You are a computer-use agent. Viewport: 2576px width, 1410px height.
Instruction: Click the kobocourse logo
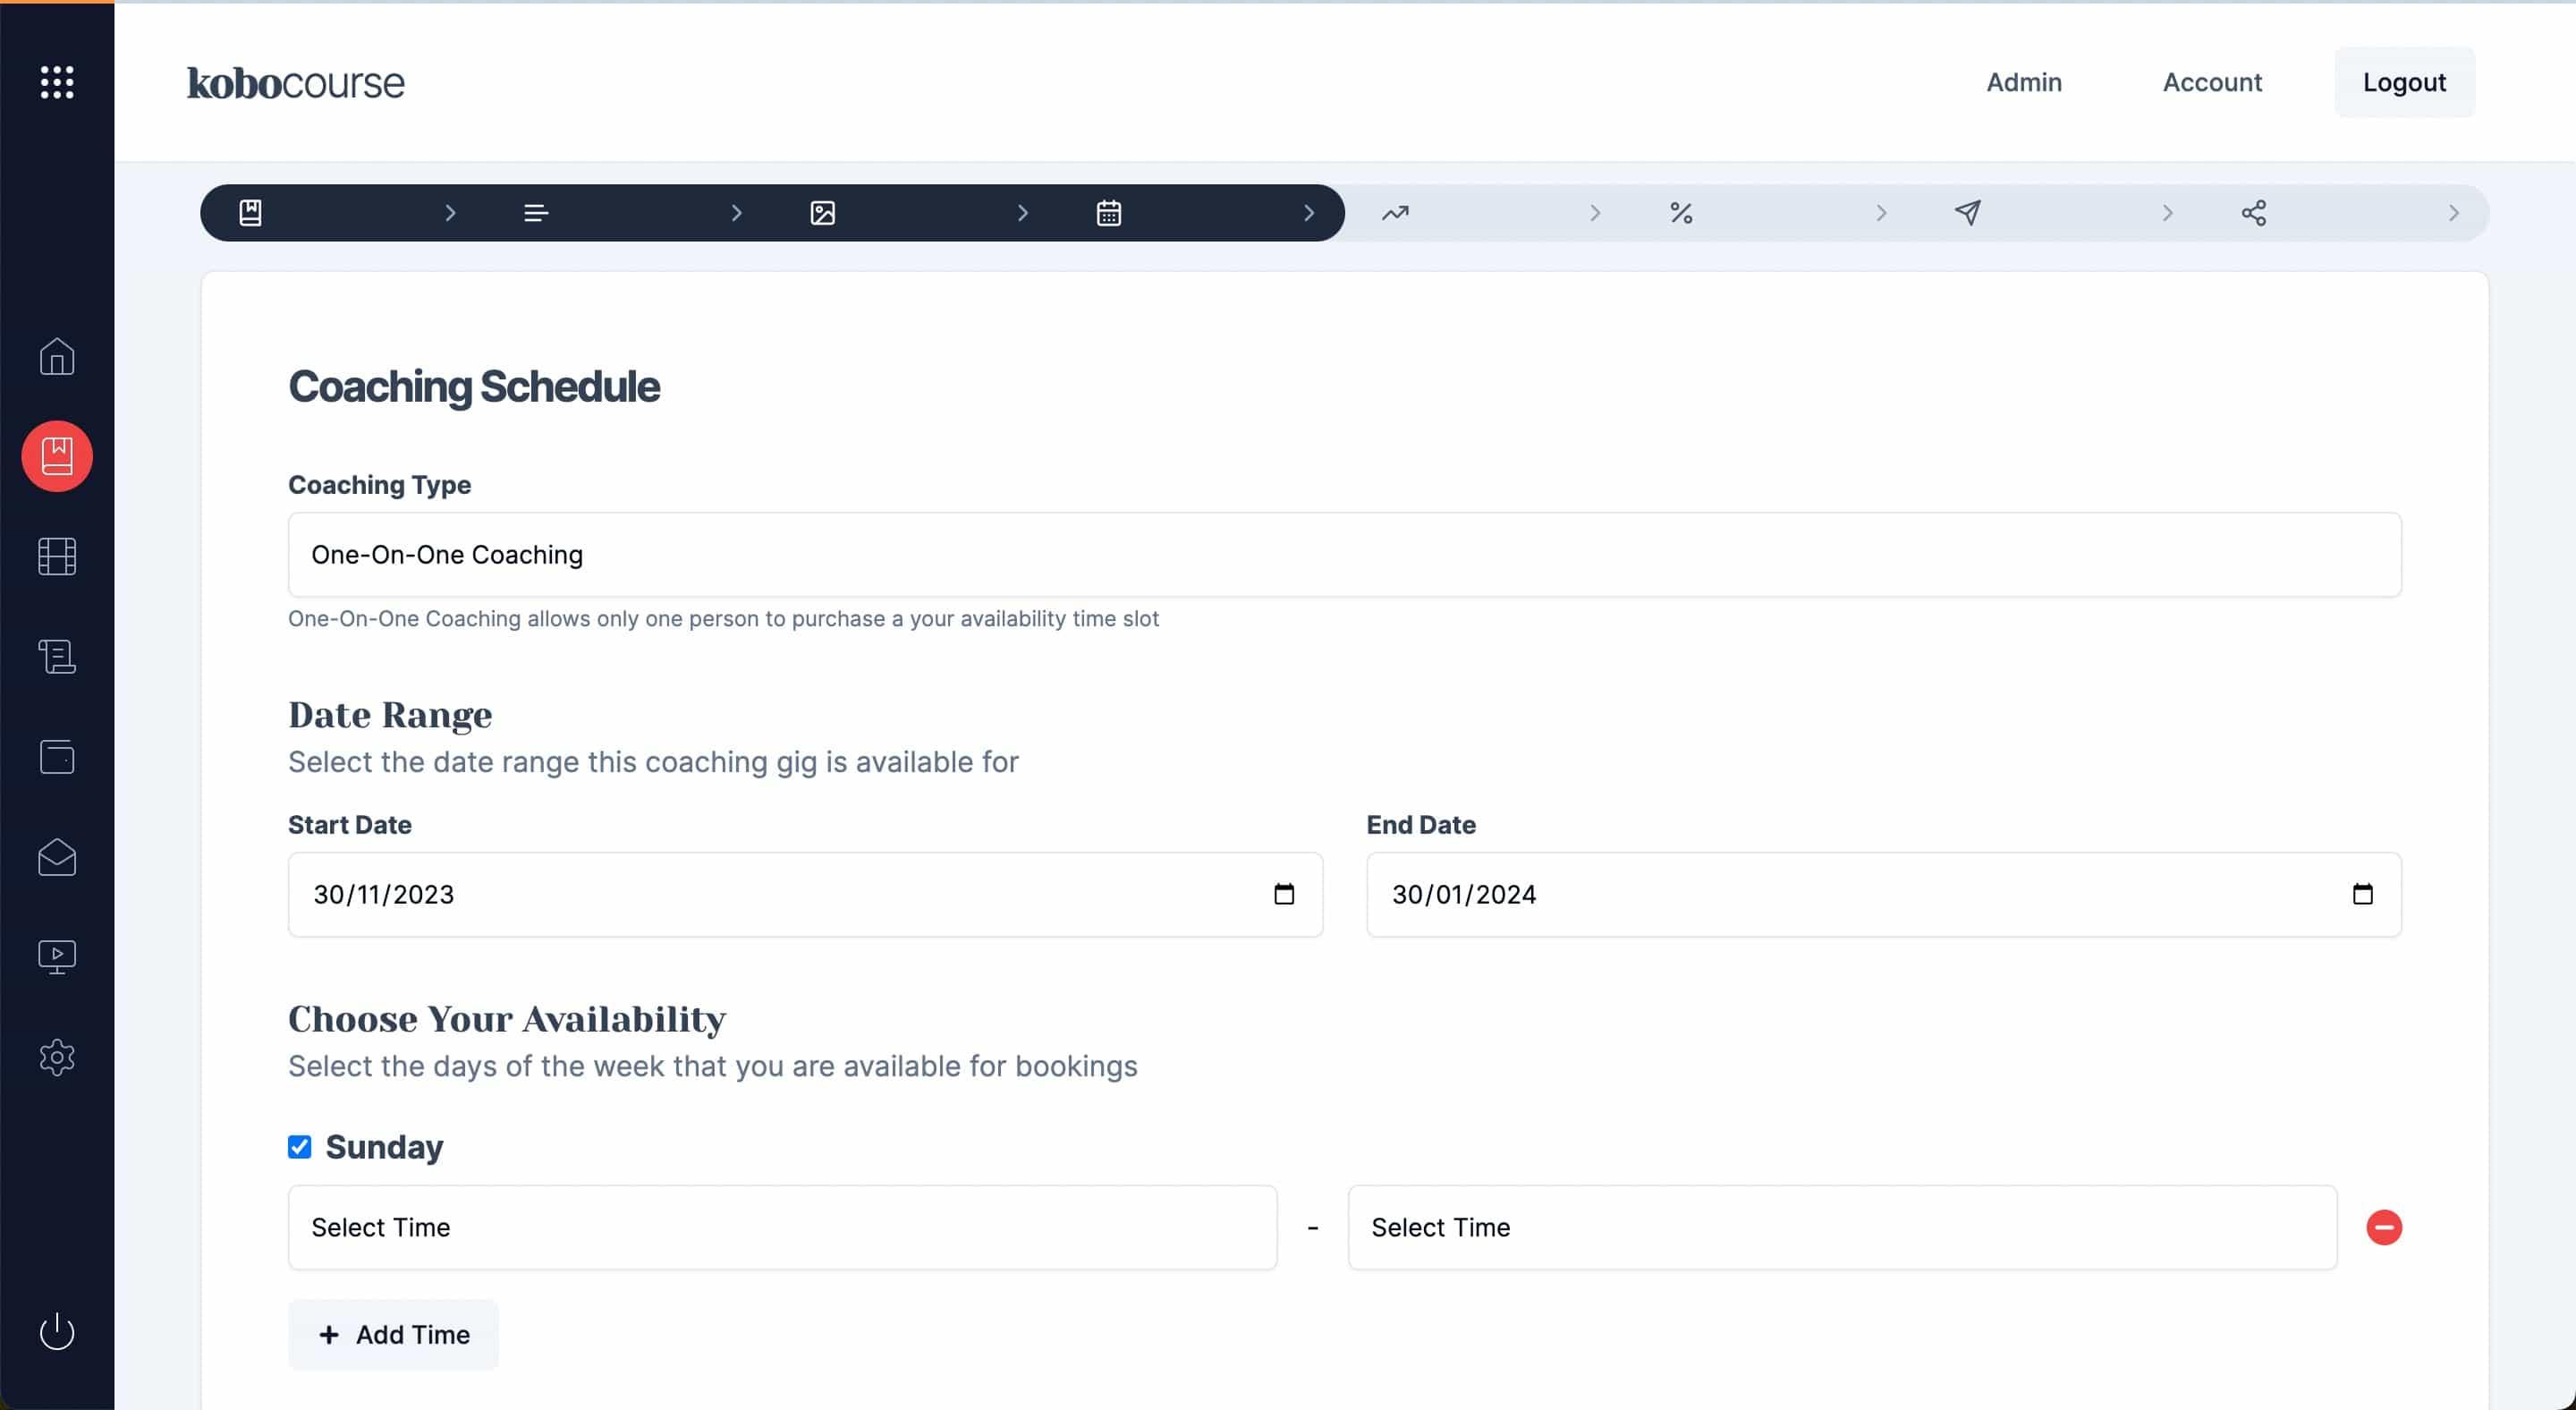(296, 82)
